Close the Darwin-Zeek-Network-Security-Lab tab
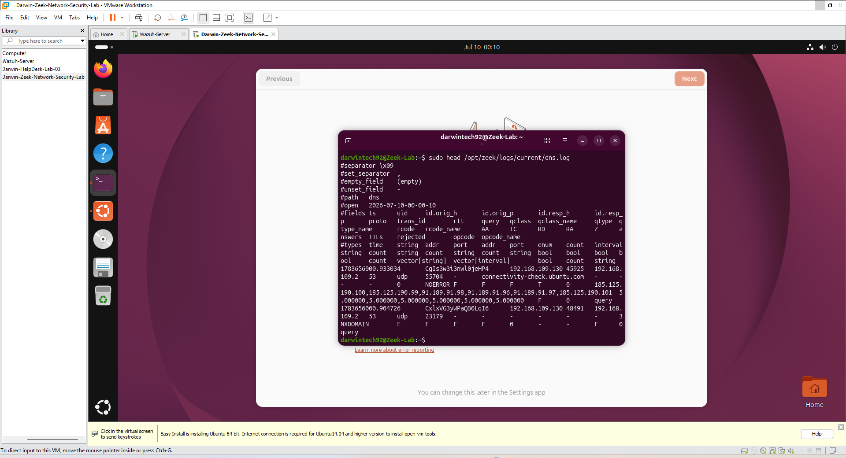This screenshot has width=846, height=458. click(274, 34)
